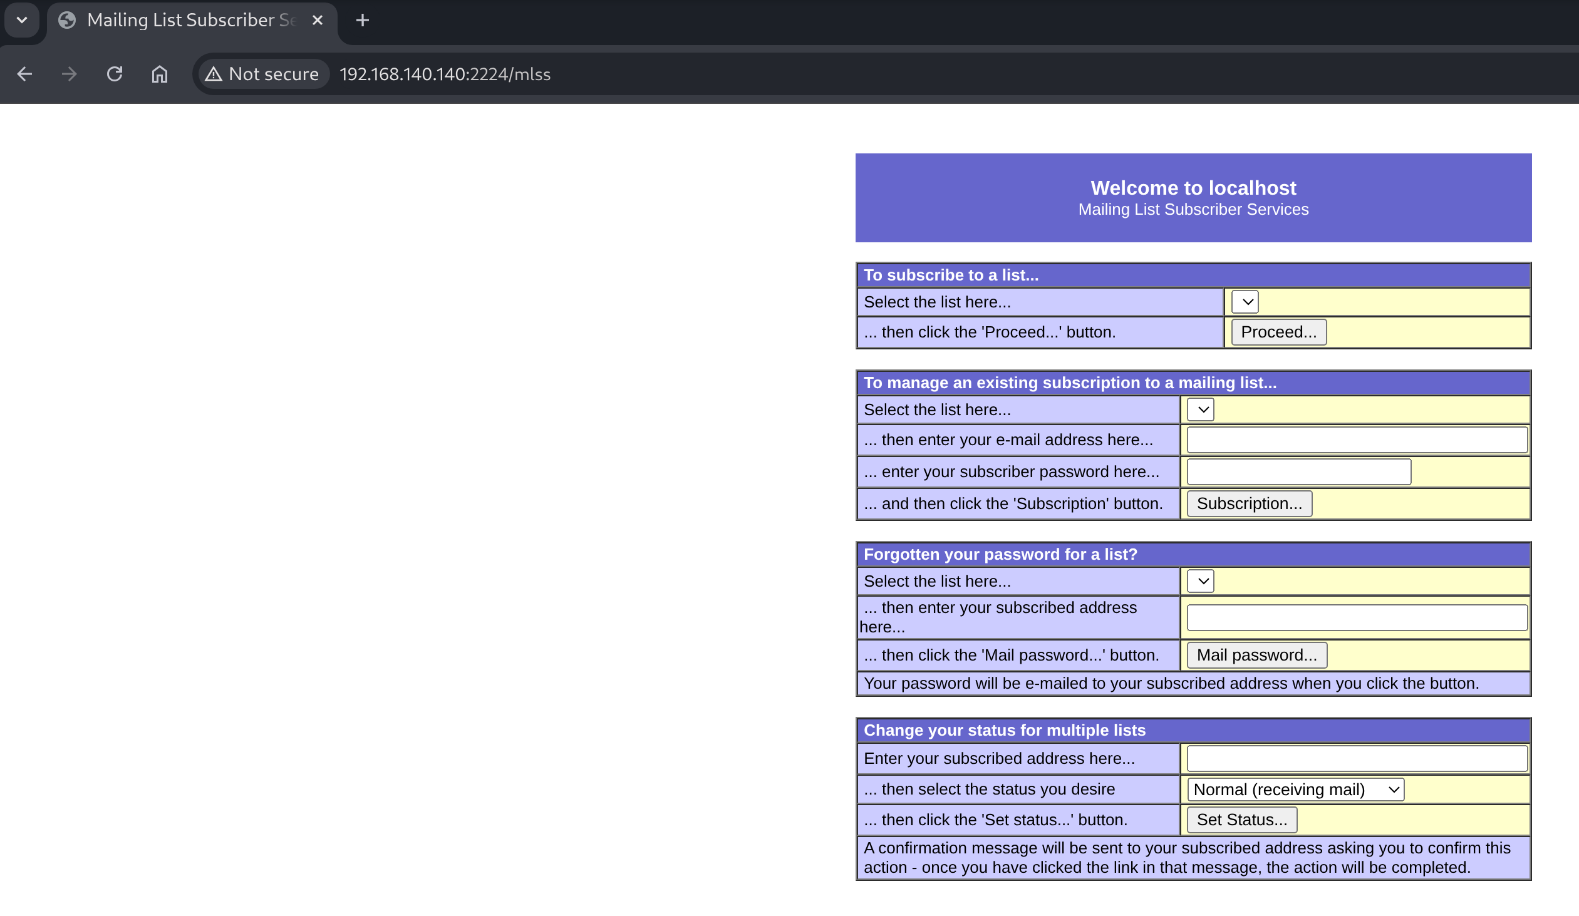Open the subscribe list selection dropdown
Screen dimensions: 1579x916
(x=1245, y=301)
